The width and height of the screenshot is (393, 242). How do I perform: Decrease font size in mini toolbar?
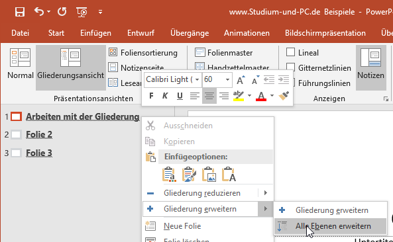coord(255,80)
